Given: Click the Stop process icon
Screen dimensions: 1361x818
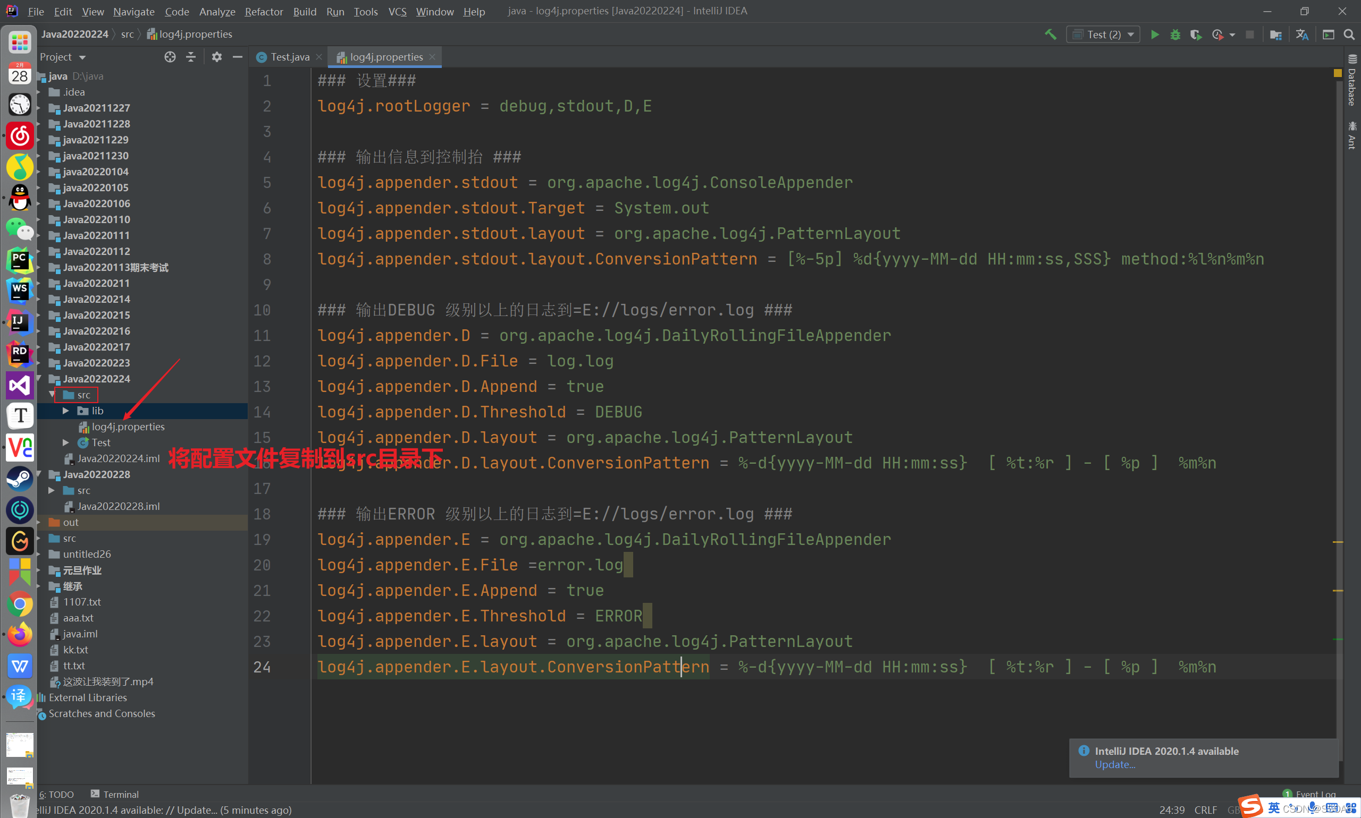Looking at the screenshot, I should pyautogui.click(x=1249, y=34).
